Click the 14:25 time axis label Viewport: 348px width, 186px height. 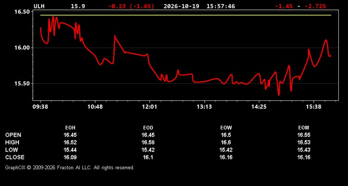coord(259,107)
